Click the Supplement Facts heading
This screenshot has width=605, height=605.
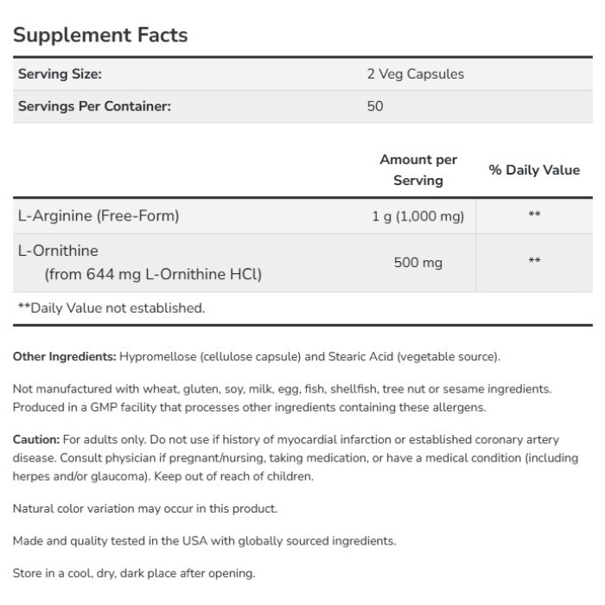click(100, 35)
